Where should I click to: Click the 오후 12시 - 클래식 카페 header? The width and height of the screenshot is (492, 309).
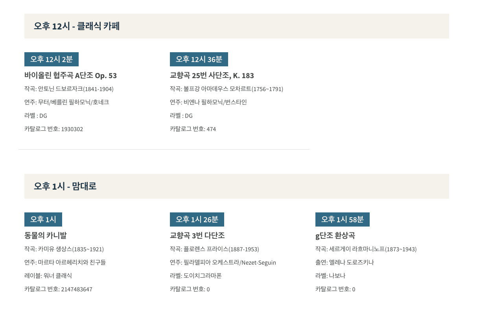(77, 26)
